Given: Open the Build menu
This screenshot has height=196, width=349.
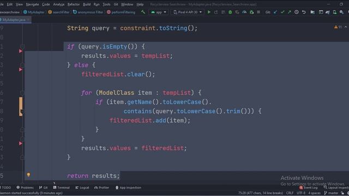Looking at the screenshot, I should 87,4.
